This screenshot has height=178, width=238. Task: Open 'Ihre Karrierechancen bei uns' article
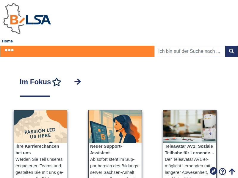click(37, 150)
